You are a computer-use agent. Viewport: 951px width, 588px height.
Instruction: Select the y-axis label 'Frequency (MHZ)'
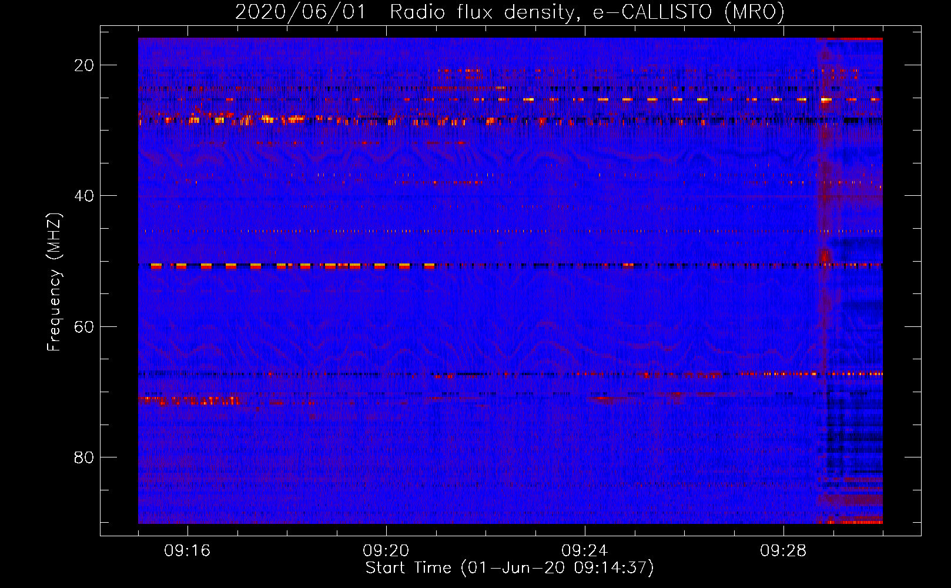click(x=54, y=282)
